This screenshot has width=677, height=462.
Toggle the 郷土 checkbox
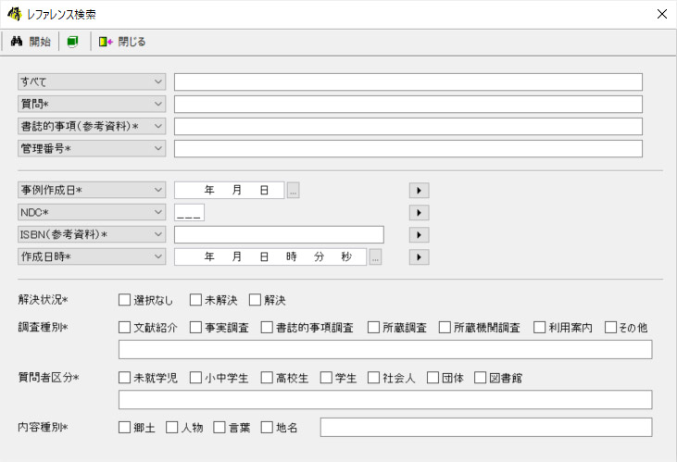click(125, 428)
